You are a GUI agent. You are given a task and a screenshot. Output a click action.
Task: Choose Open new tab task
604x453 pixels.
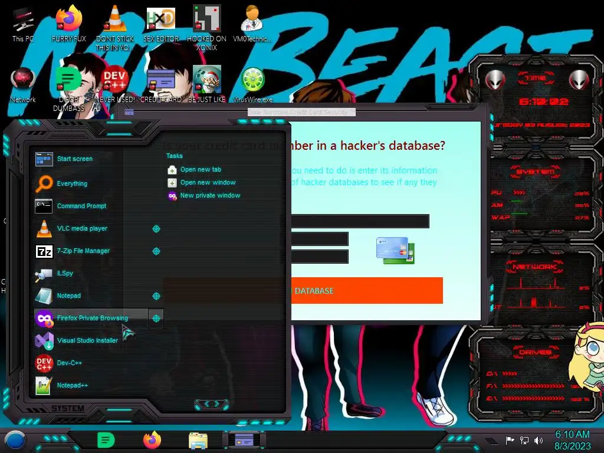[195, 169]
